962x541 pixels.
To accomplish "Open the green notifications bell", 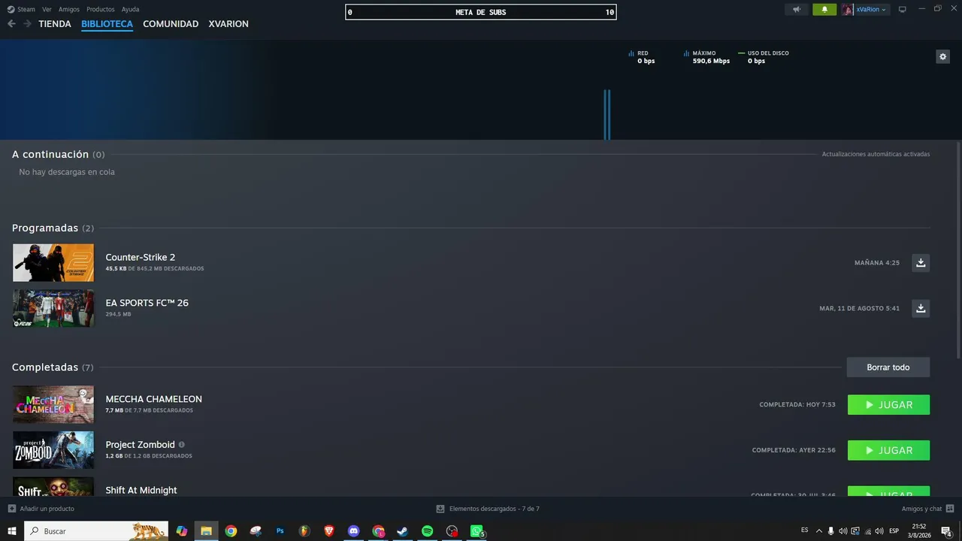I will (824, 10).
